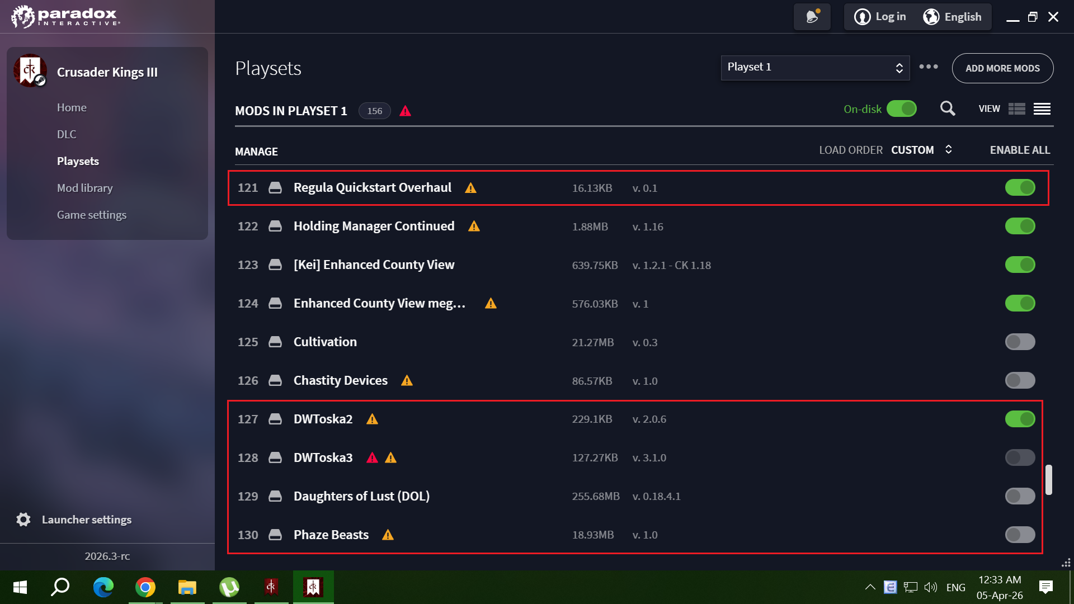Click the mod list scrollbar thumb

(1049, 480)
